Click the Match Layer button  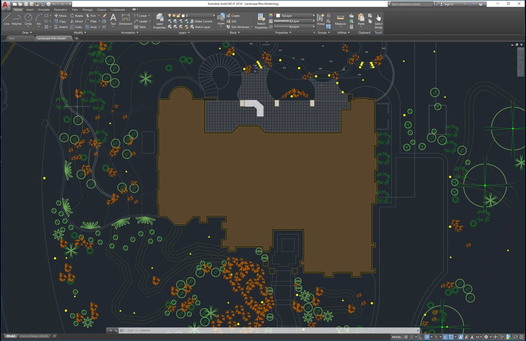[200, 27]
